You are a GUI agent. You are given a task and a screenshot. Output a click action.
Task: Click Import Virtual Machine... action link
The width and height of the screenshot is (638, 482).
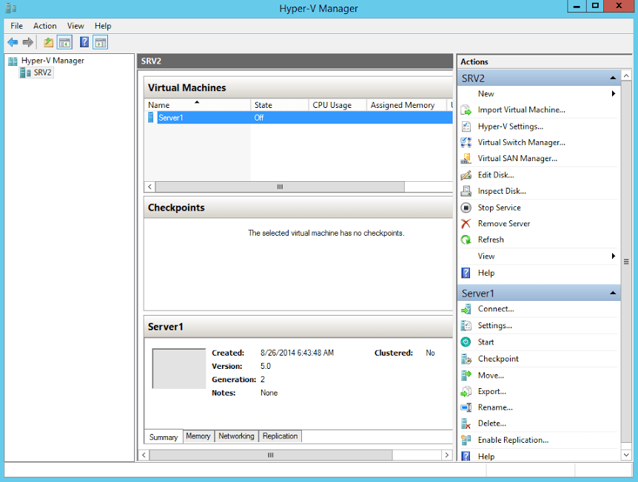(521, 110)
